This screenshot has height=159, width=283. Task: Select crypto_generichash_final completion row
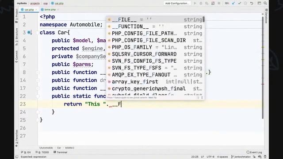[155, 88]
